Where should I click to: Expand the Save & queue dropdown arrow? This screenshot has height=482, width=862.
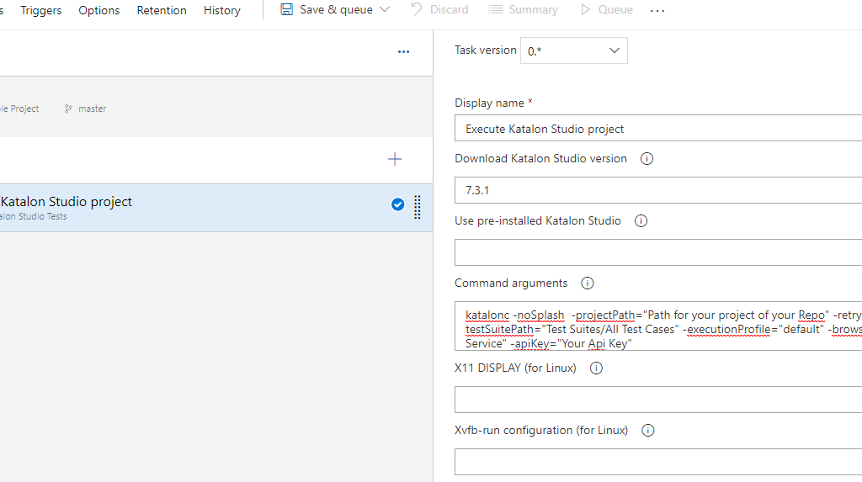[x=385, y=9]
